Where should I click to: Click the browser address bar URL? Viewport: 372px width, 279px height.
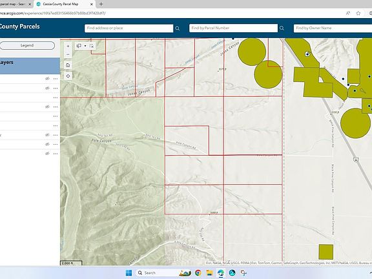pos(53,14)
